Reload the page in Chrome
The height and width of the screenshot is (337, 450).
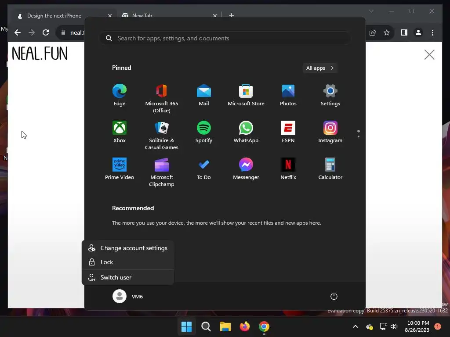(x=46, y=32)
